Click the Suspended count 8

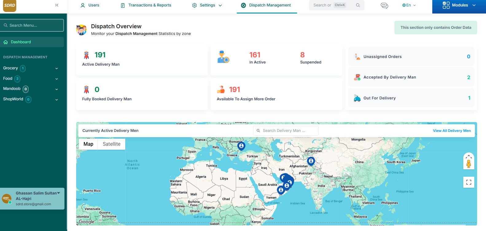tap(302, 55)
